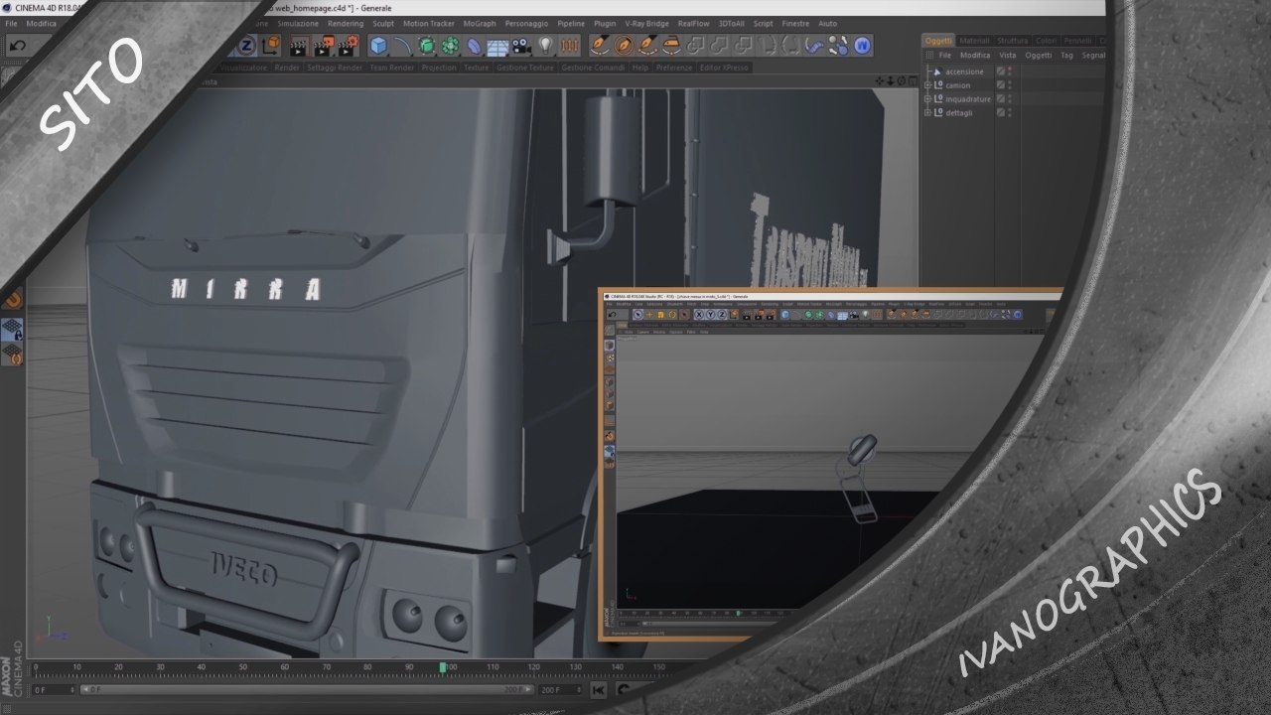
Task: Toggle the layer box for dettagli
Action: coord(1001,113)
